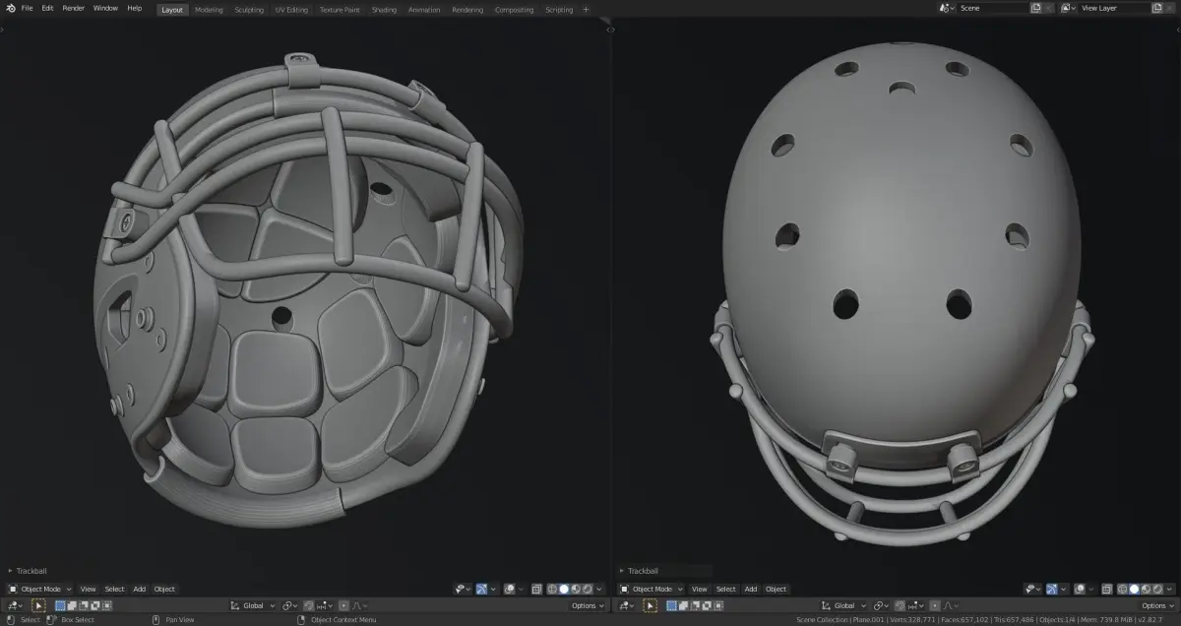Click the Scene name field
The image size is (1181, 626).
[x=993, y=8]
